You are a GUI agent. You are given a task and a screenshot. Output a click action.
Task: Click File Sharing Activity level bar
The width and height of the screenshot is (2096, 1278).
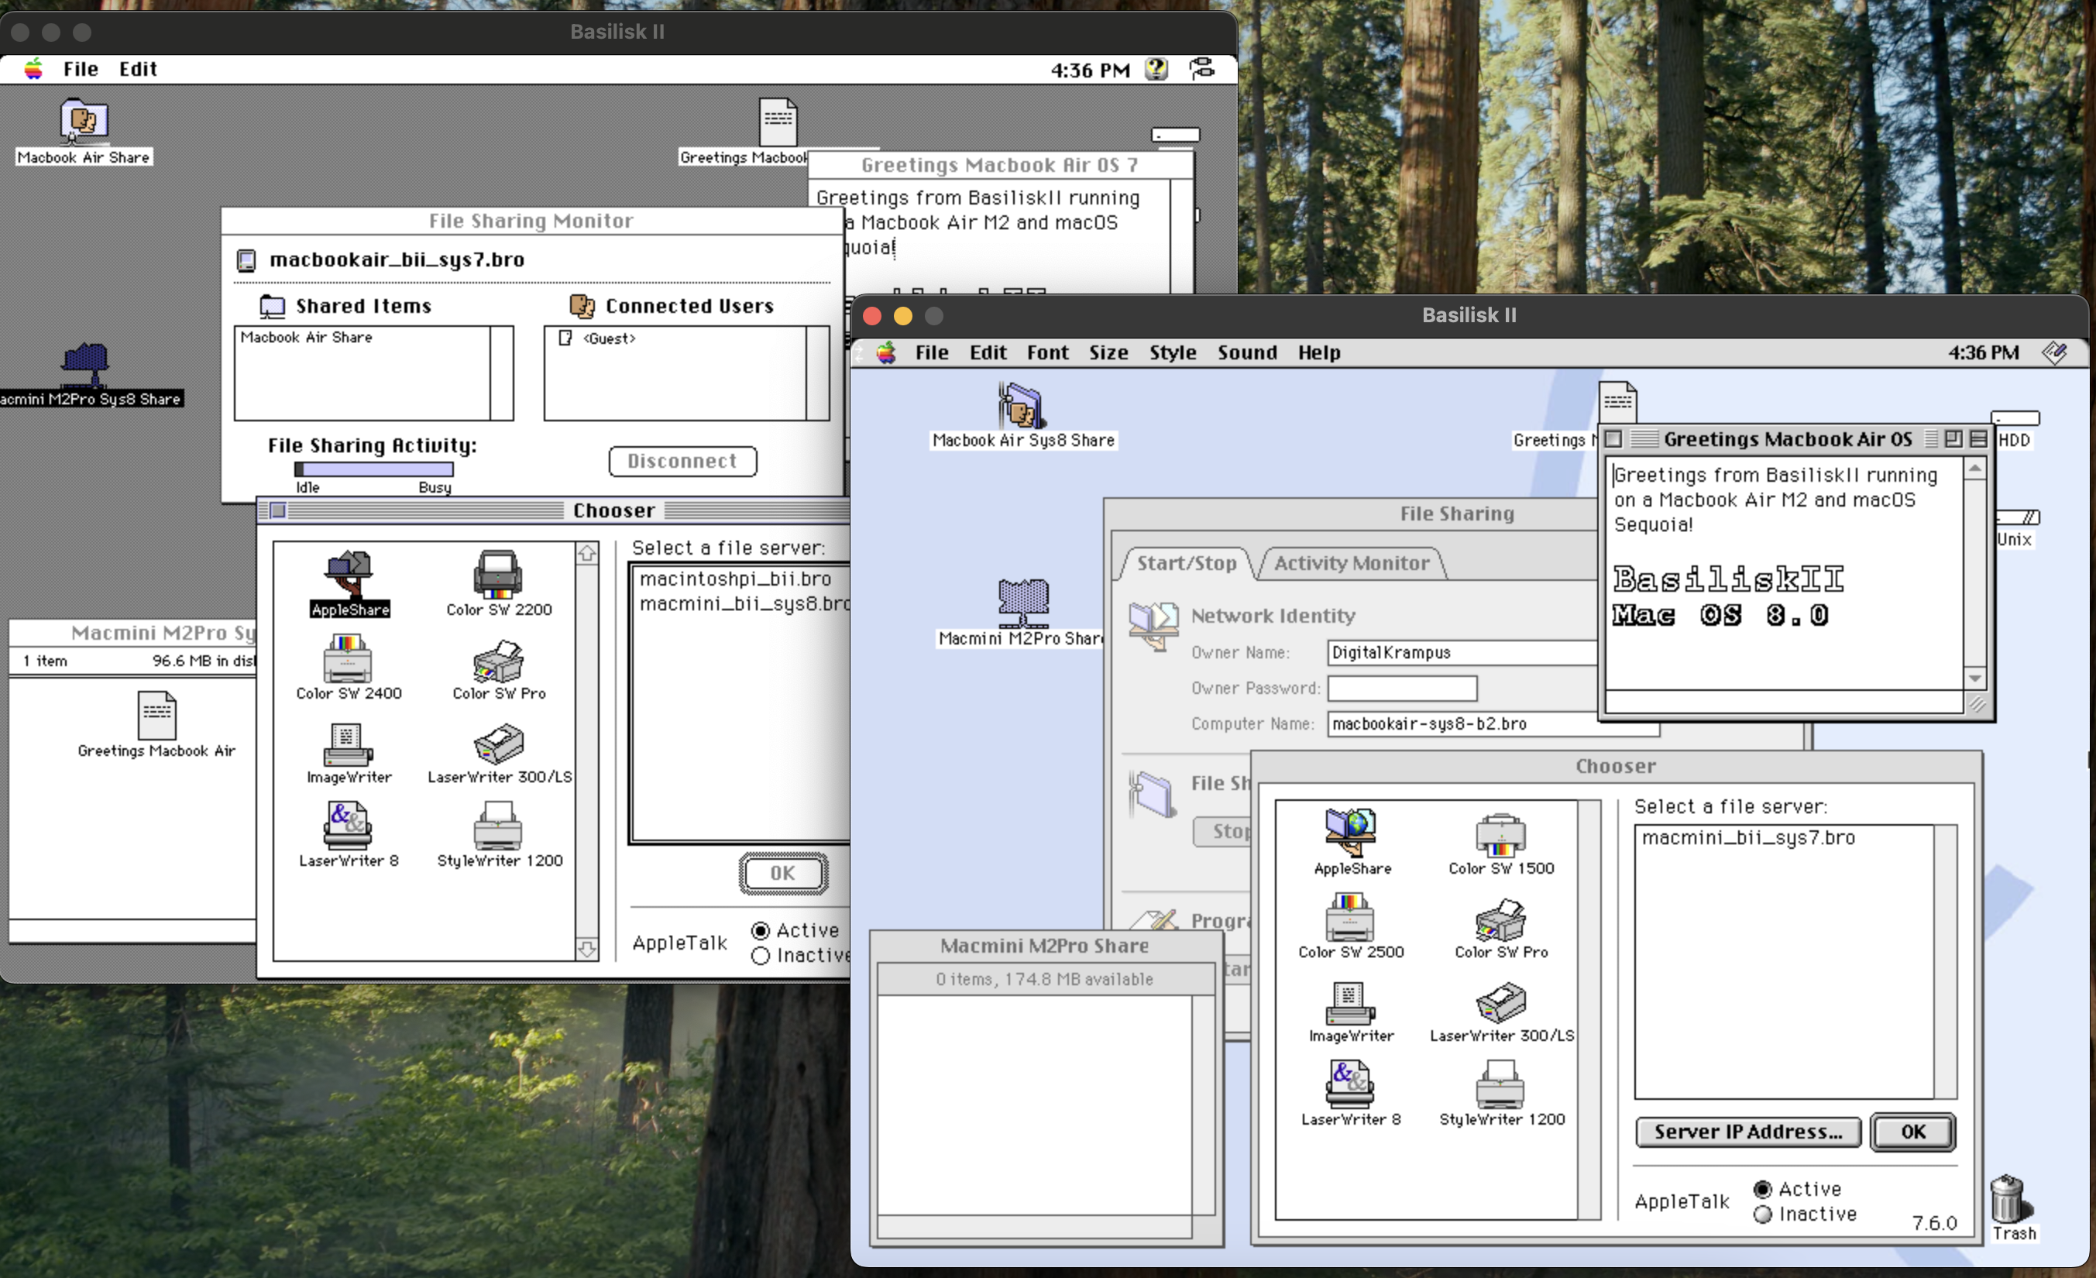click(374, 469)
